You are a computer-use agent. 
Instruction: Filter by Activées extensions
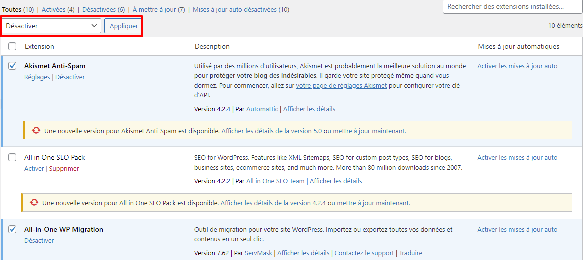[58, 9]
